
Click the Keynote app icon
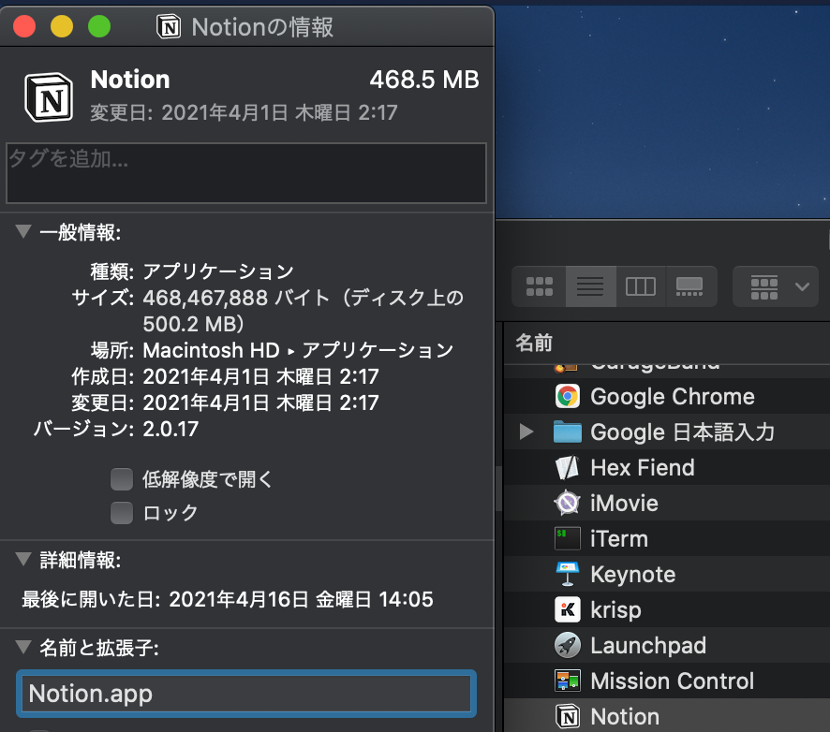pos(568,575)
